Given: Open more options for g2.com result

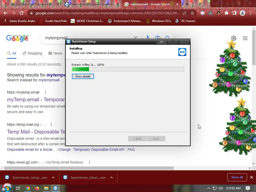Looking at the screenshot, I should pos(89,162).
